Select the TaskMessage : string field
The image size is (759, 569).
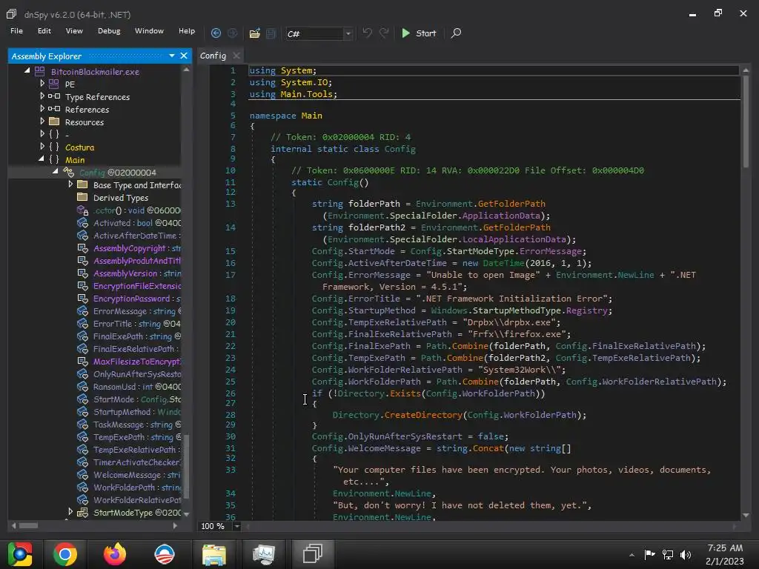coord(137,424)
